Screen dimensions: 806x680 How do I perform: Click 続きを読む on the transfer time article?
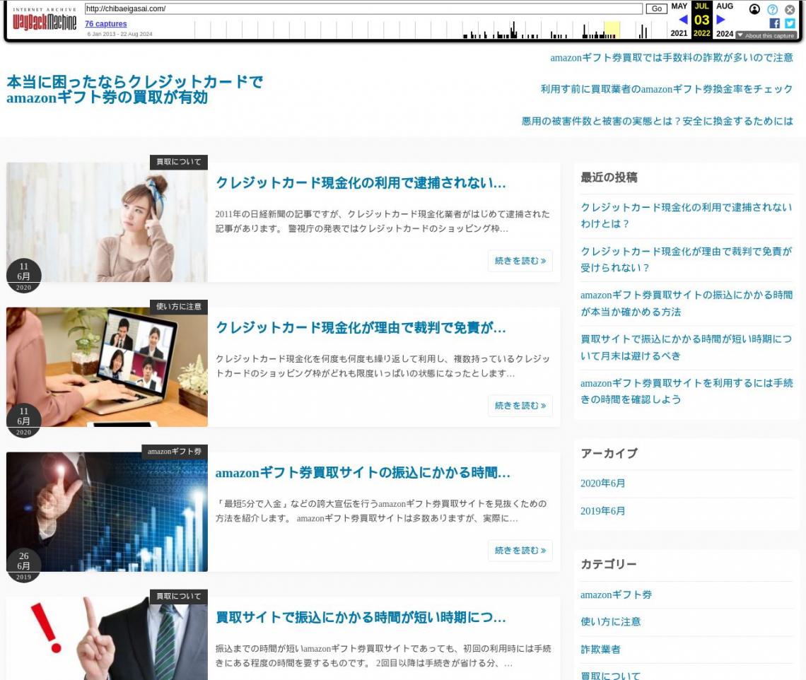(x=520, y=551)
